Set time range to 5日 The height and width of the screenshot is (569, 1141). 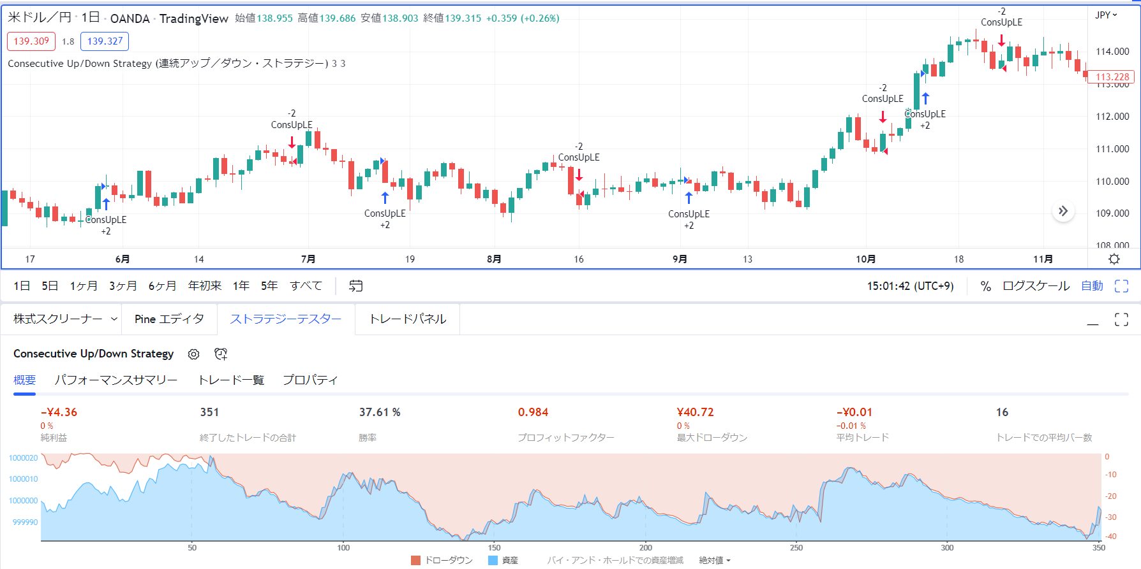50,286
